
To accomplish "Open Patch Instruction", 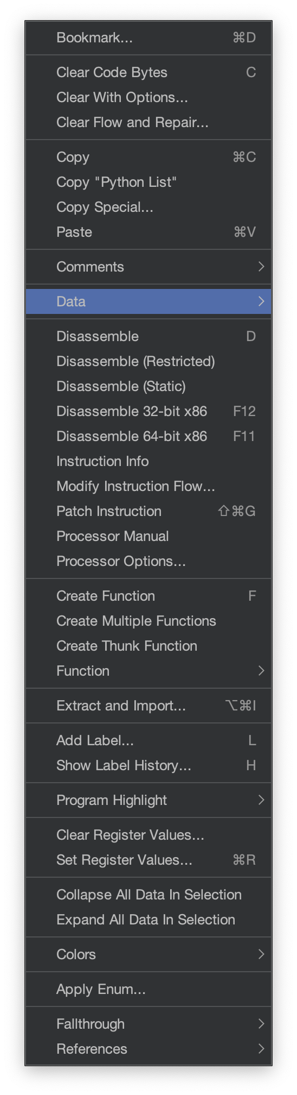I will [148, 511].
